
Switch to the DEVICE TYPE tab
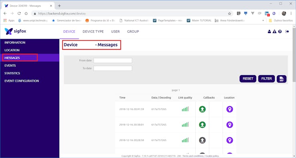tap(93, 31)
